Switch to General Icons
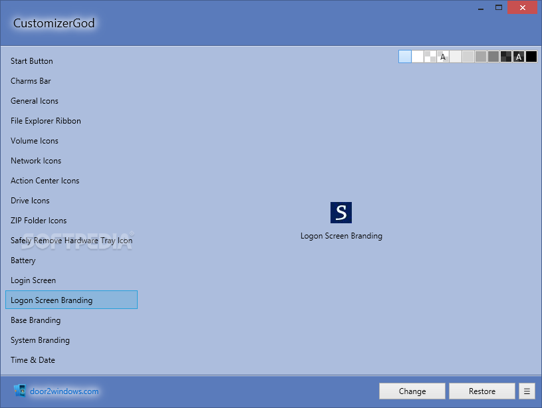542x408 pixels. [72, 101]
